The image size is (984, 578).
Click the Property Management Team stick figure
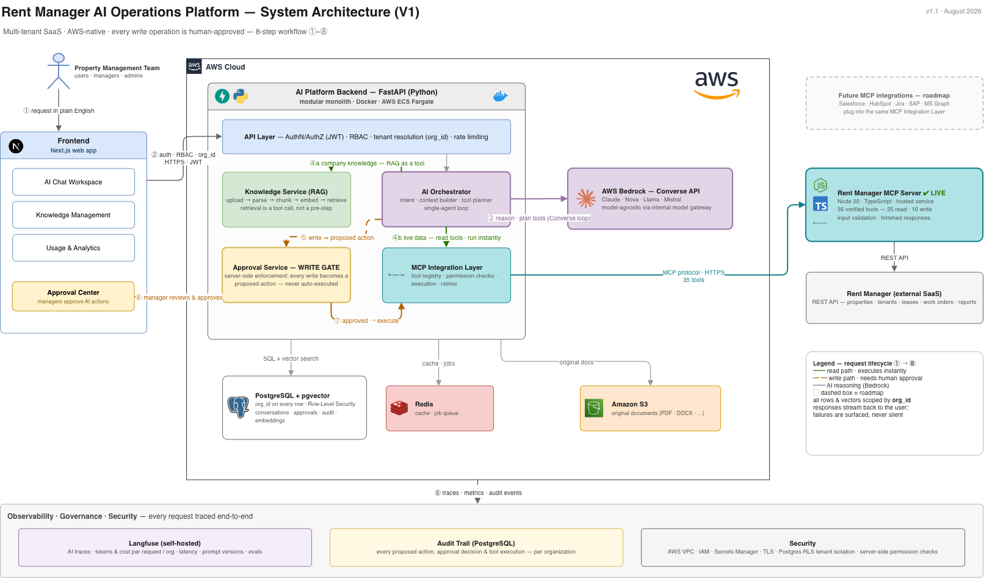tap(59, 71)
